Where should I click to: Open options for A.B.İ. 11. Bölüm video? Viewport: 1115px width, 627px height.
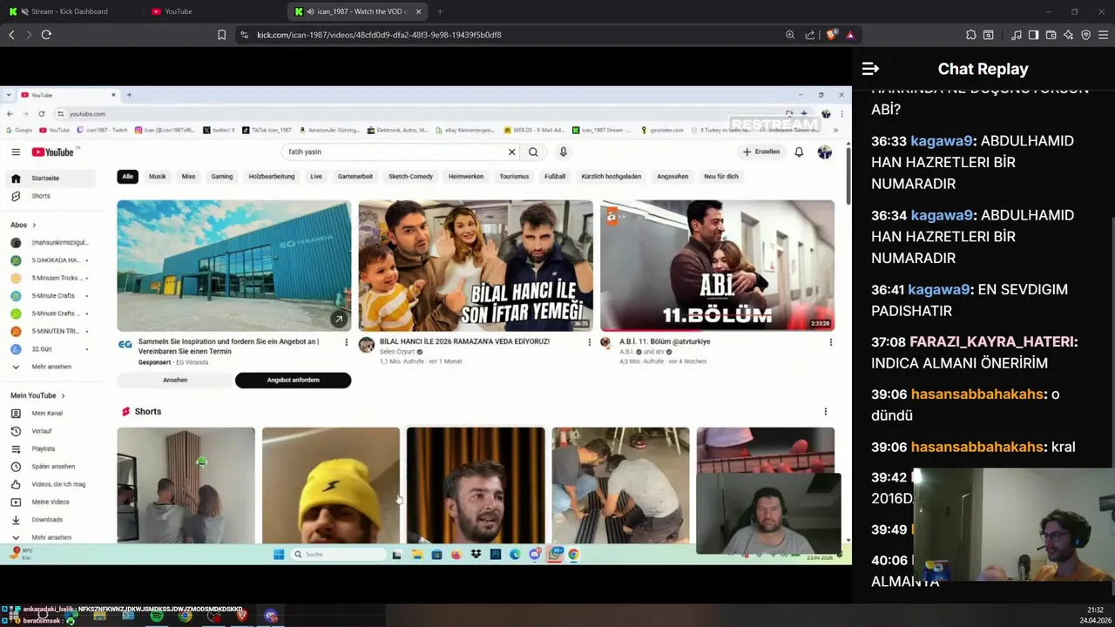click(830, 342)
